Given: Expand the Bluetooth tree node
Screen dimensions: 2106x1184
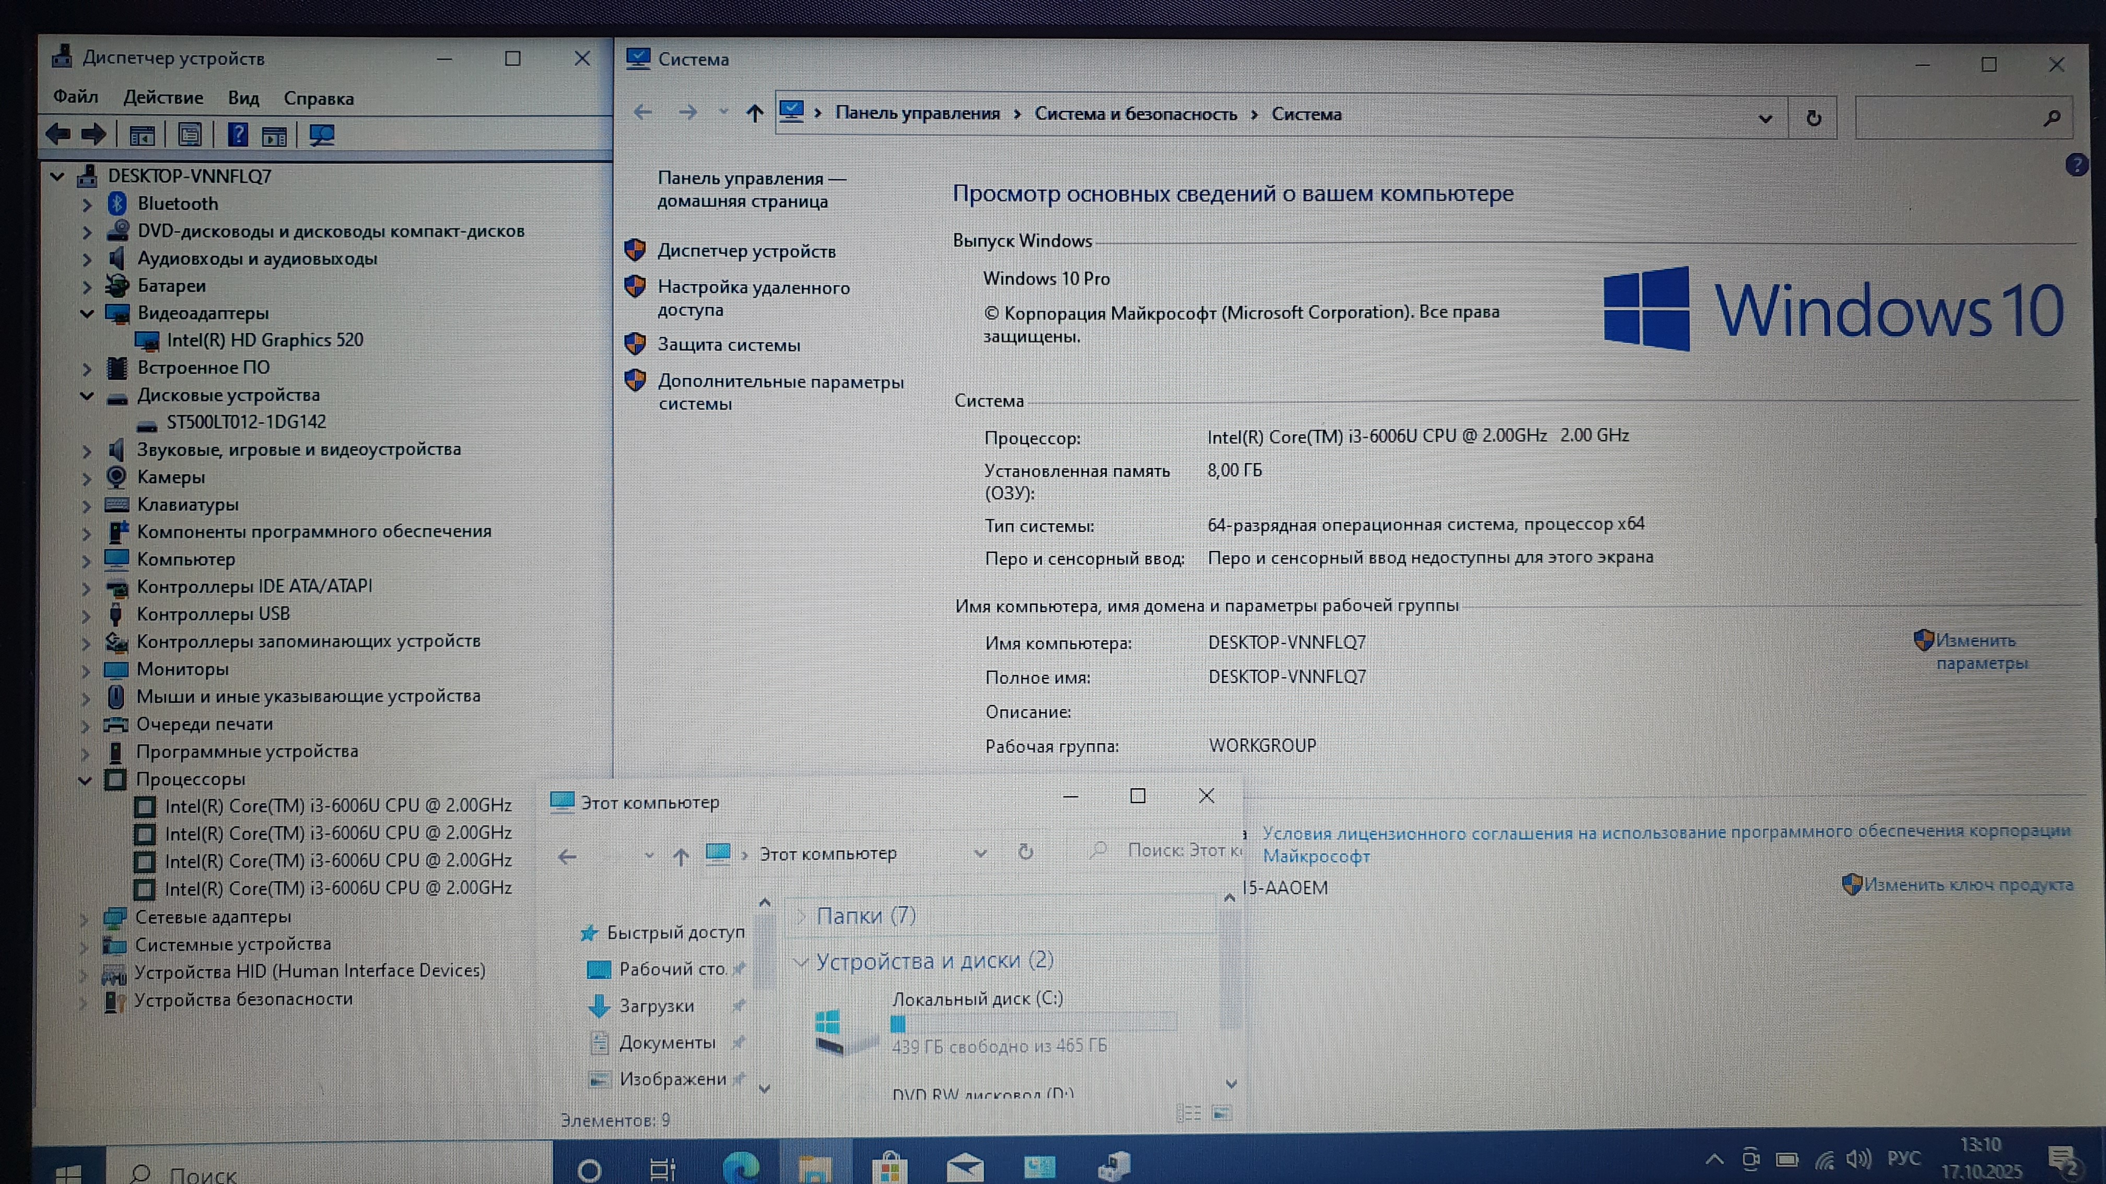Looking at the screenshot, I should 87,204.
